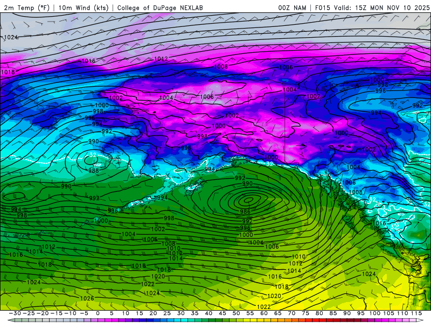
Task: Click the "-30" temperature scale label
Action: (x=15, y=313)
